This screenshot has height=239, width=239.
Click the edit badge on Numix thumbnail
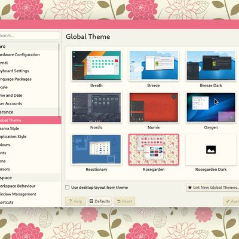tap(174, 97)
